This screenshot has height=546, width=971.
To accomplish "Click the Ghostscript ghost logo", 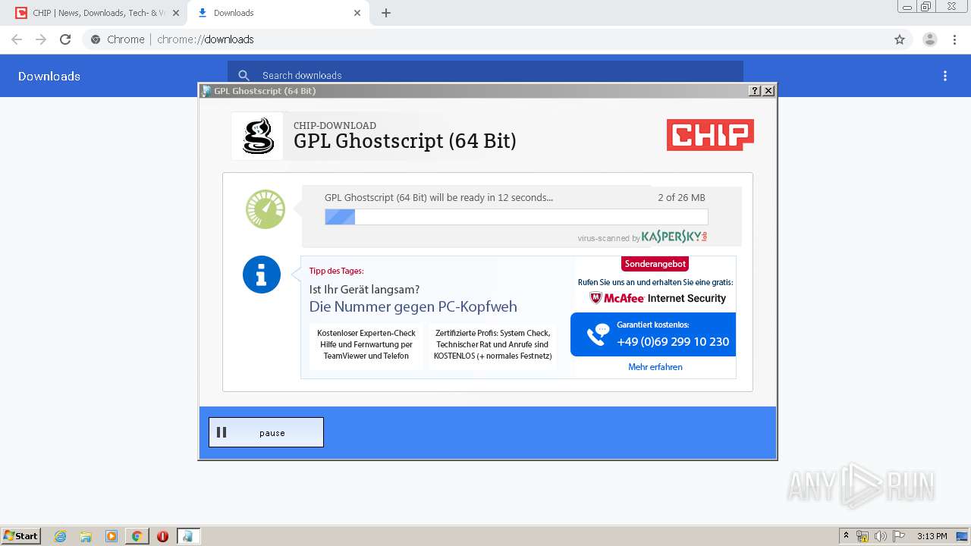I will pos(257,136).
